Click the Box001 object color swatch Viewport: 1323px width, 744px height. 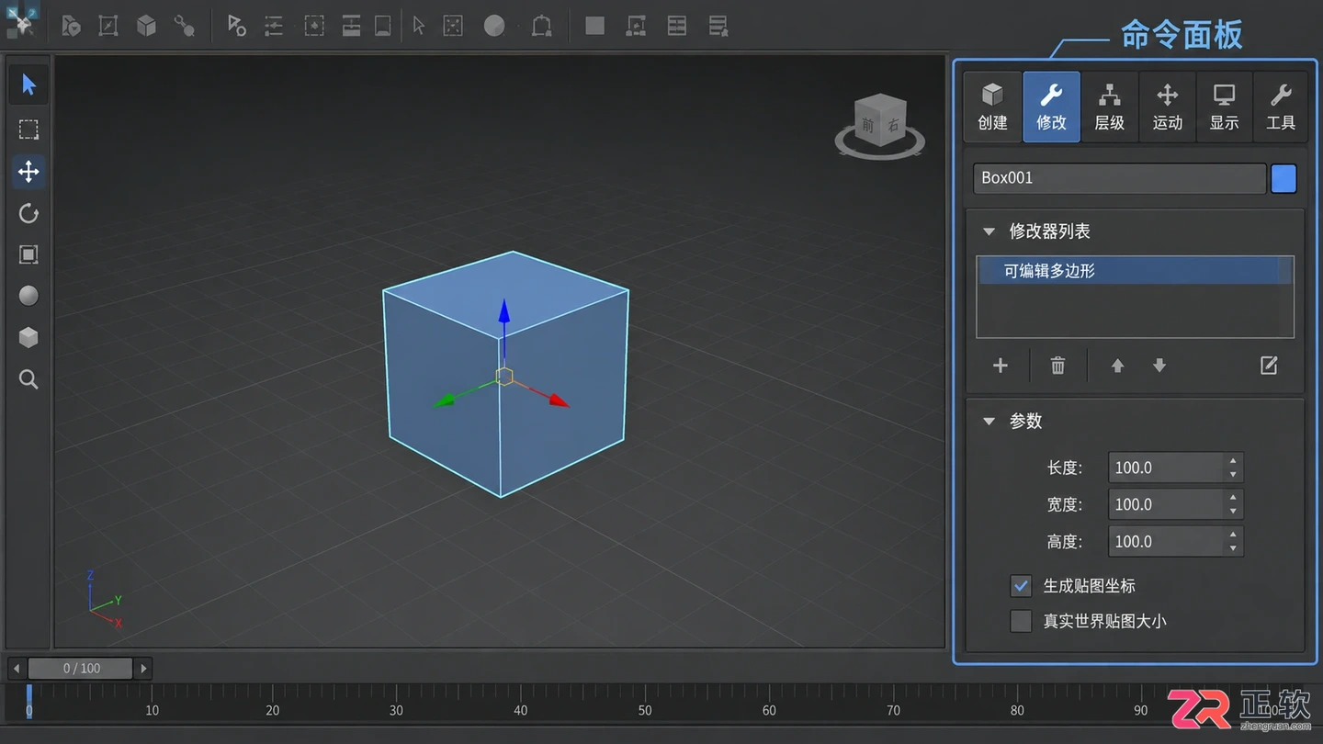1283,179
